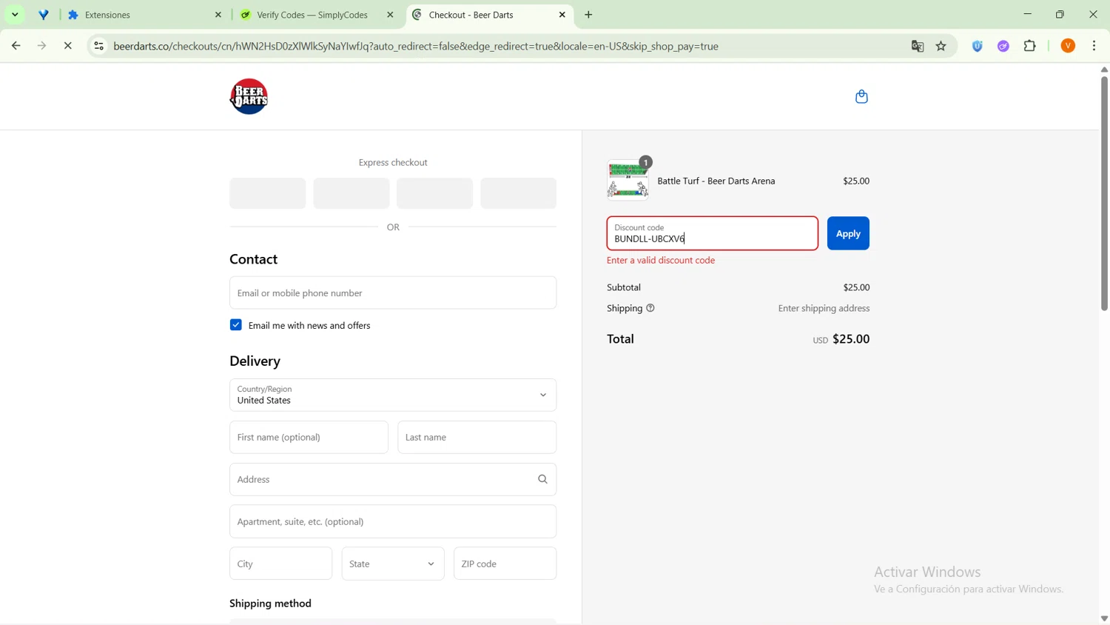This screenshot has width=1110, height=625.
Task: Focus the ZIP code field
Action: click(505, 564)
